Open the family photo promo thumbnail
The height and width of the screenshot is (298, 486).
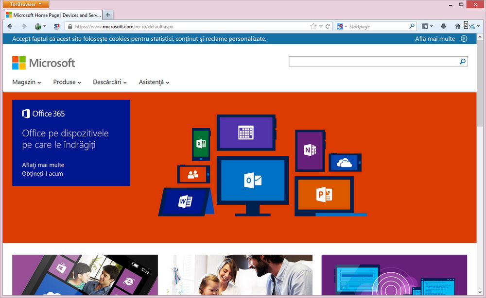coord(239,275)
